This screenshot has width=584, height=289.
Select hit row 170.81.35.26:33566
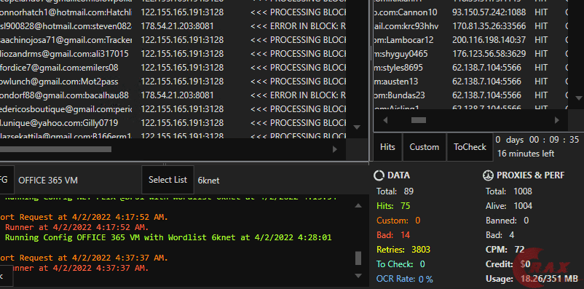point(471,26)
